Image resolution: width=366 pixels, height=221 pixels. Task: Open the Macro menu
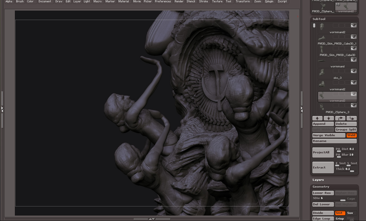tap(97, 2)
